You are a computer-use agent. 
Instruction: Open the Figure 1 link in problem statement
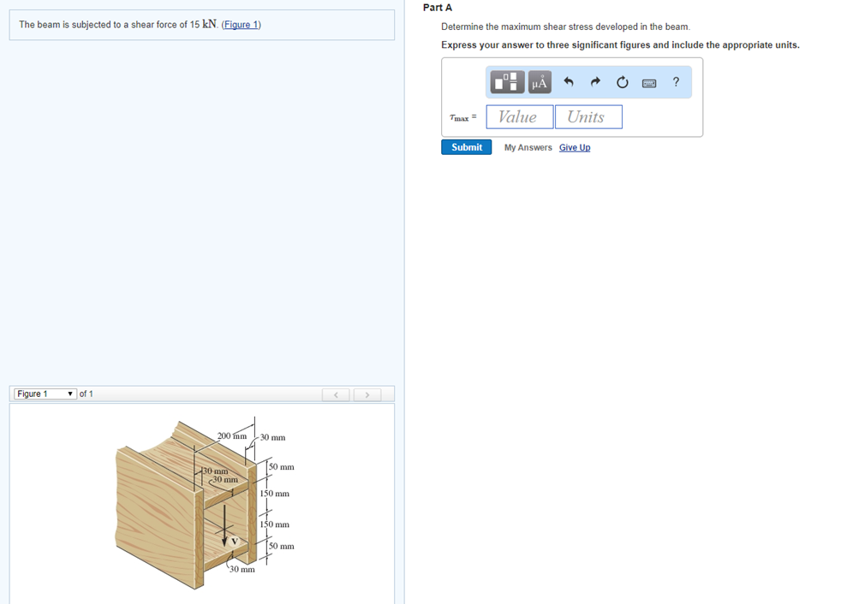click(x=242, y=25)
